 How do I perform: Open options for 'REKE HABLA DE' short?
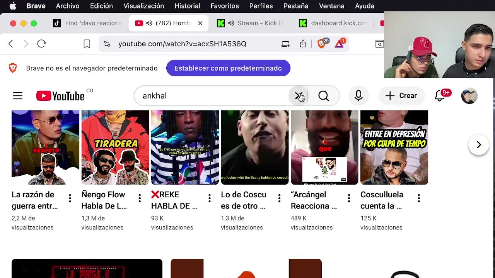coord(210,198)
